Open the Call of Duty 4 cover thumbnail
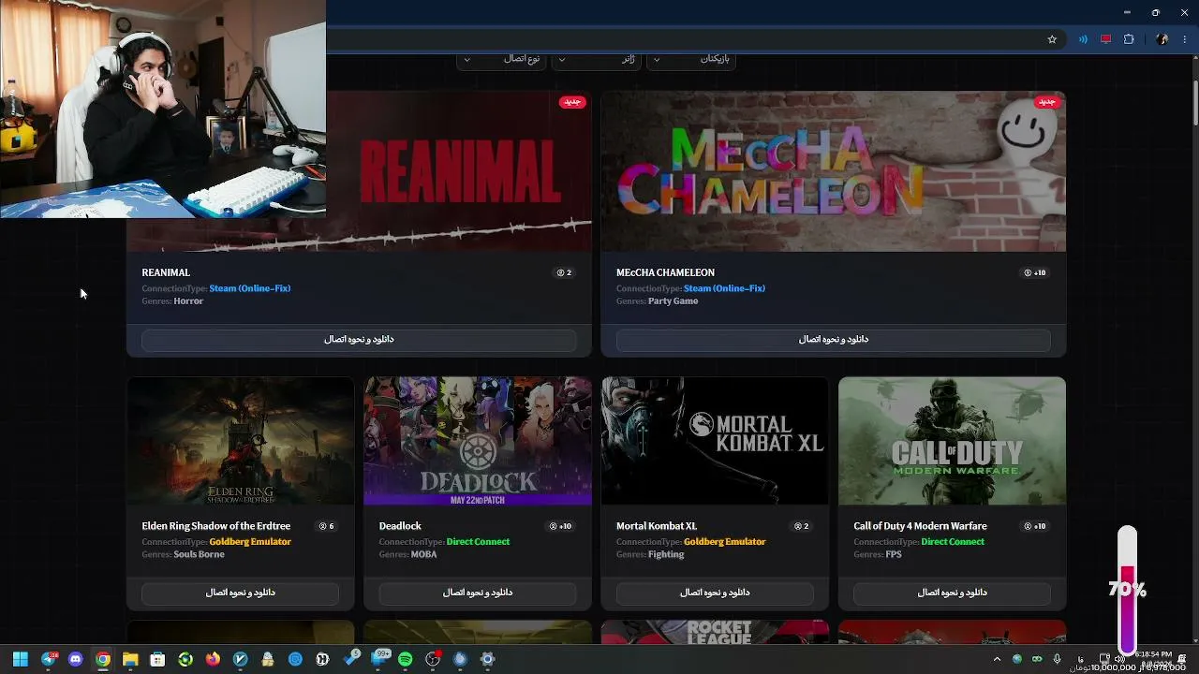Viewport: 1199px width, 674px height. 953,441
